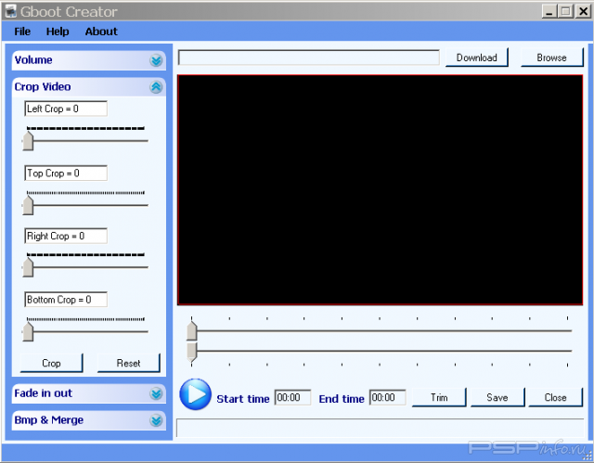Open the About menu

click(x=101, y=32)
